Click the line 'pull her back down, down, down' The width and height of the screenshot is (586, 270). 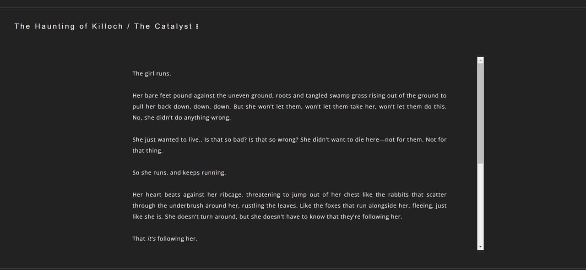[289, 107]
